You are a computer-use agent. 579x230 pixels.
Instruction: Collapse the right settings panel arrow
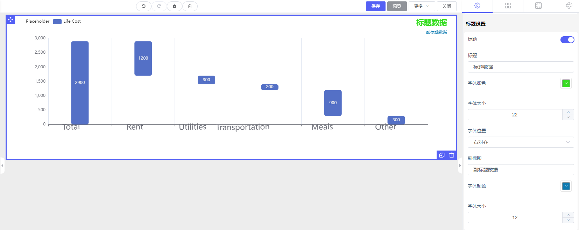pos(460,166)
